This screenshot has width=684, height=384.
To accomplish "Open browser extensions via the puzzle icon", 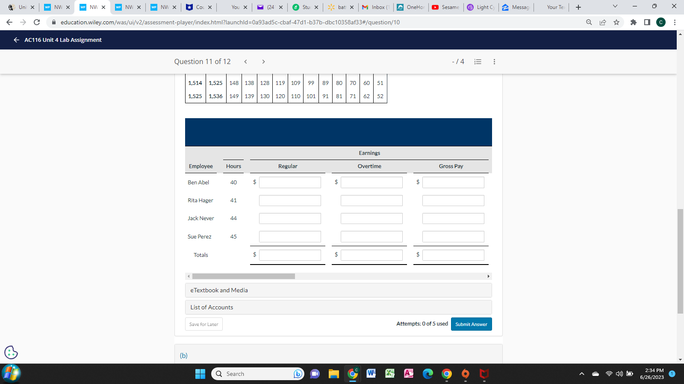I will point(634,22).
